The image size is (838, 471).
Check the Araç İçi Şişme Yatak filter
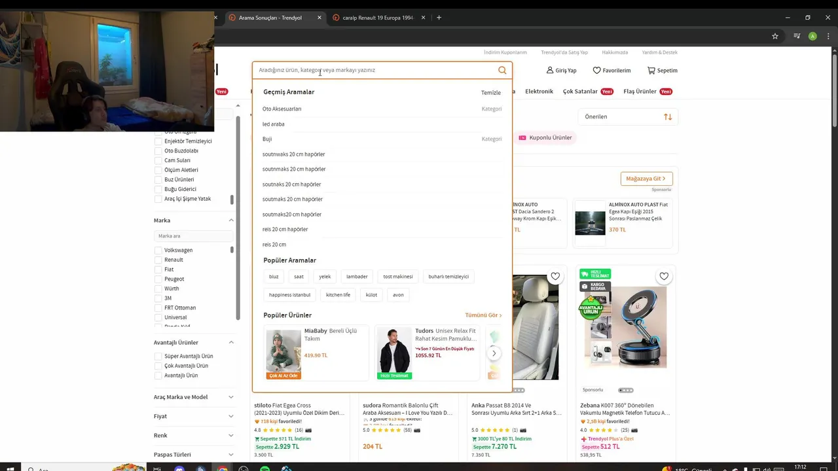pyautogui.click(x=158, y=199)
